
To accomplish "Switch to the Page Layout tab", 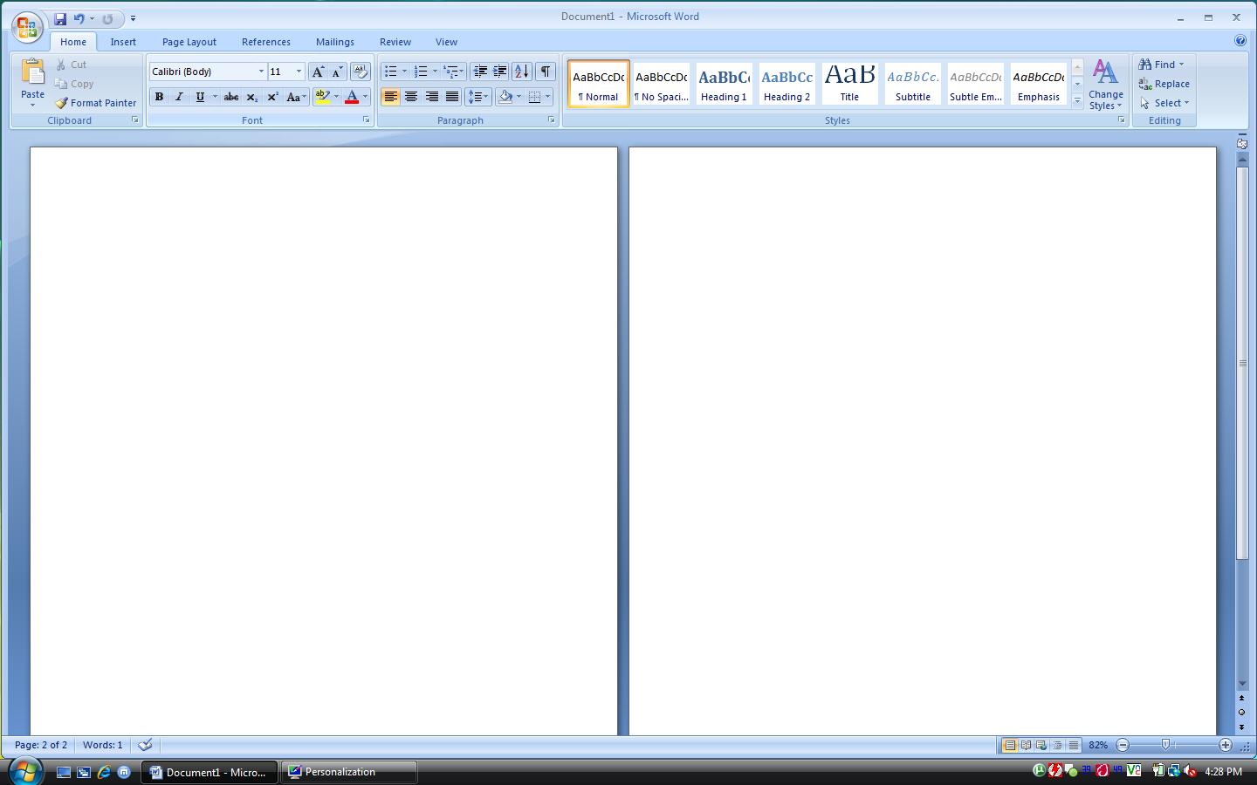I will click(x=189, y=42).
